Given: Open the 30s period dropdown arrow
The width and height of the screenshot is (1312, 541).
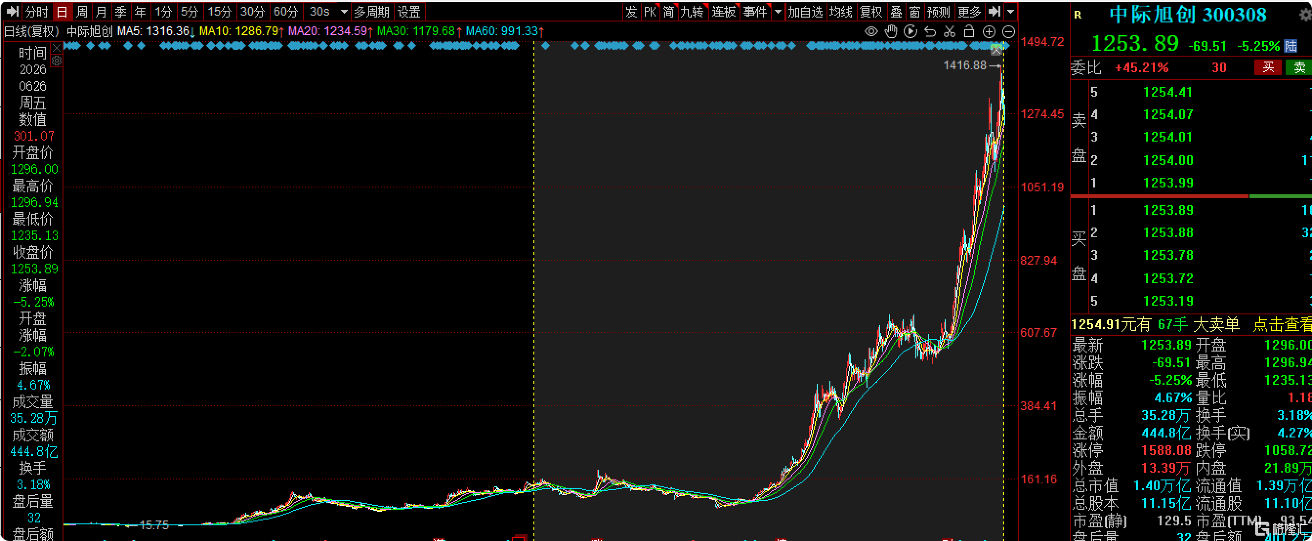Looking at the screenshot, I should pos(344,12).
